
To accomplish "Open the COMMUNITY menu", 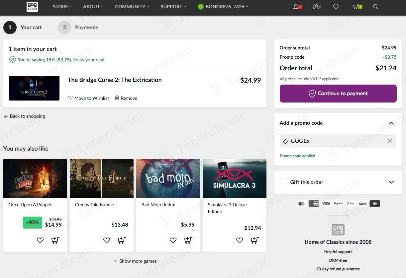I will 132,7.
